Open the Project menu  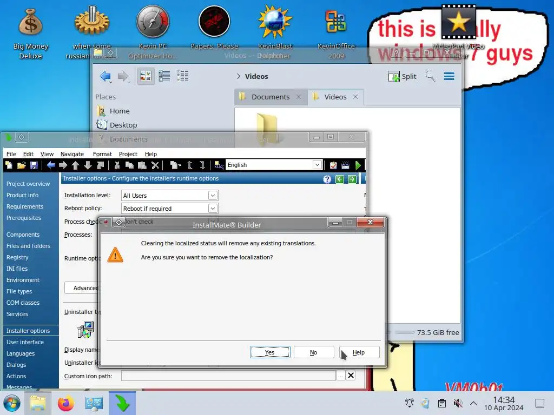point(128,154)
